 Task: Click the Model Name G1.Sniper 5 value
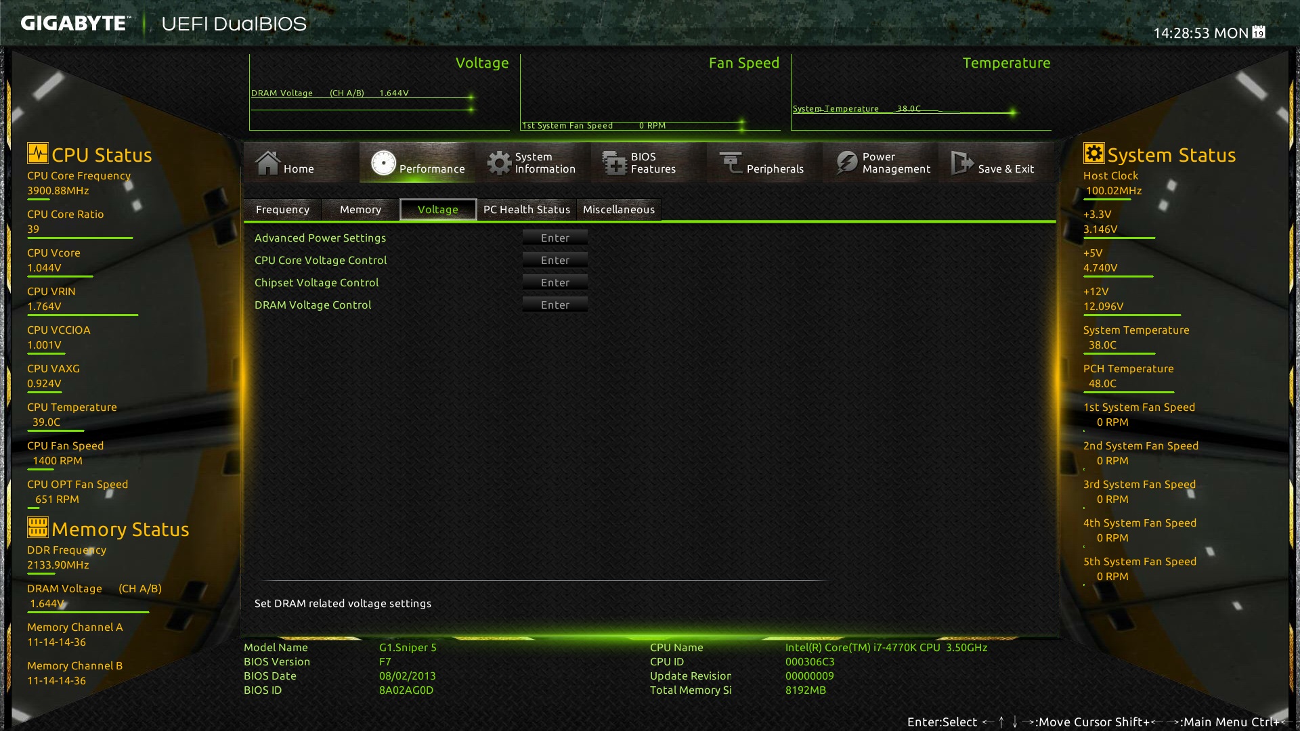click(x=408, y=648)
